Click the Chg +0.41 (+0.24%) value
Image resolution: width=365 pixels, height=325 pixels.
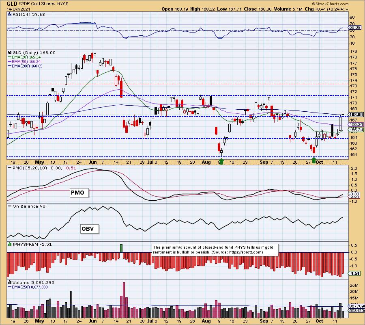tap(324, 9)
